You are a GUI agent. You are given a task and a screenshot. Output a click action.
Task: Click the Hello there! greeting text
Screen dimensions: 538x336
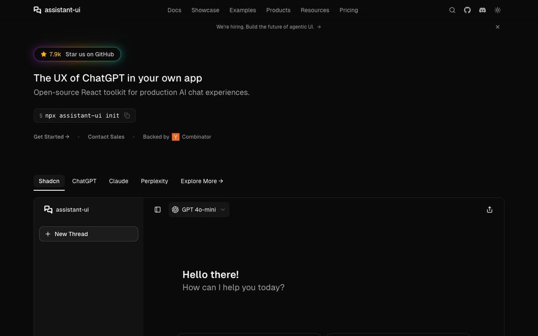click(211, 275)
